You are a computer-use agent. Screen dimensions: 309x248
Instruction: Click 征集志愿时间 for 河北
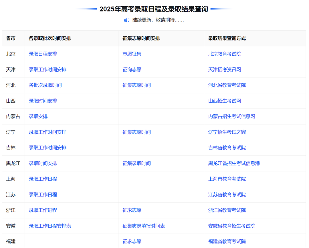pyautogui.click(x=136, y=85)
